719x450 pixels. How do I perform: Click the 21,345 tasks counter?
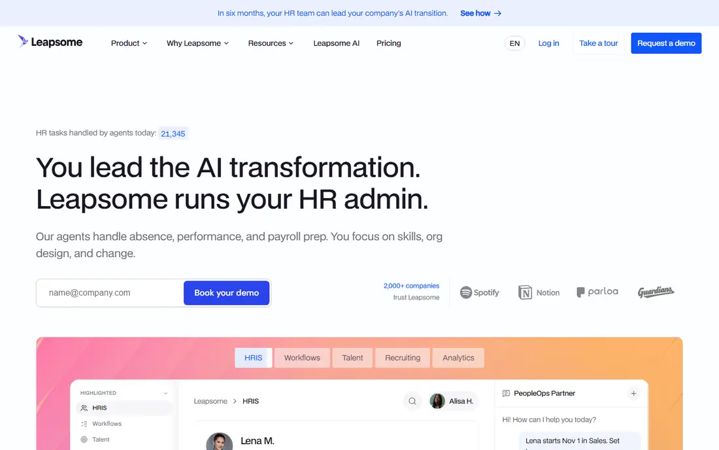[173, 133]
